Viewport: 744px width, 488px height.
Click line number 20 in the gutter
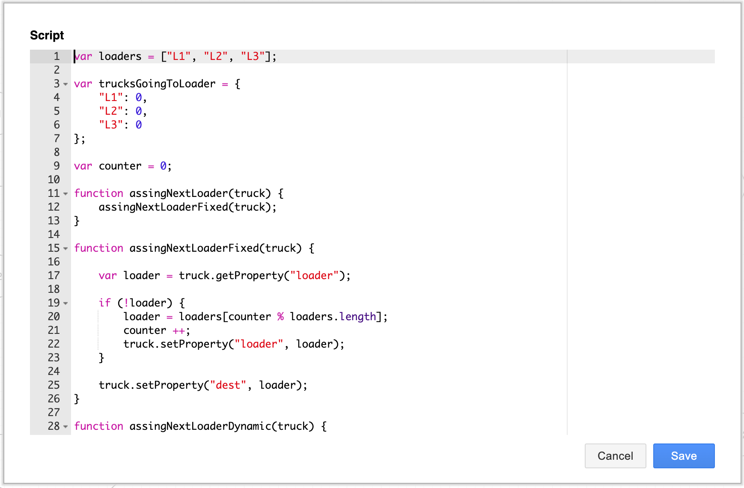tap(54, 317)
